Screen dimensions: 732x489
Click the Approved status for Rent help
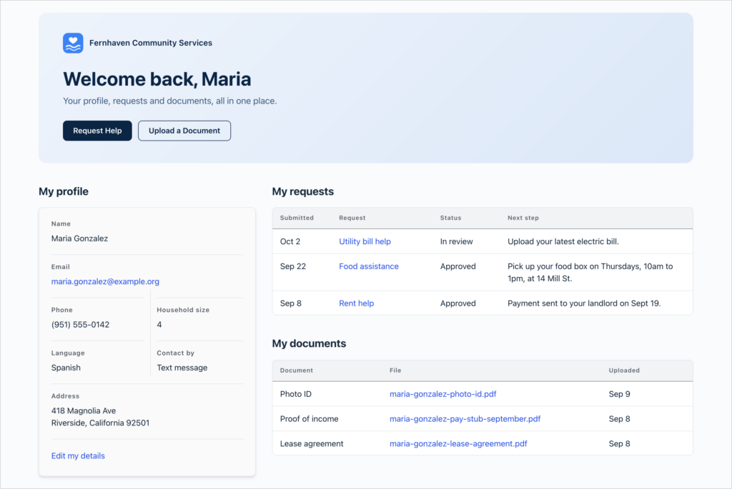point(458,303)
